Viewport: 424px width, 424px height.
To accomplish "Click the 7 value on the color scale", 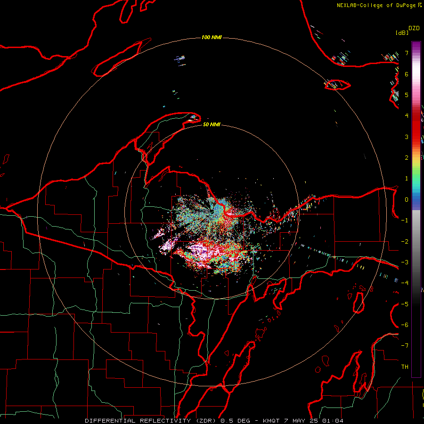I will point(407,53).
